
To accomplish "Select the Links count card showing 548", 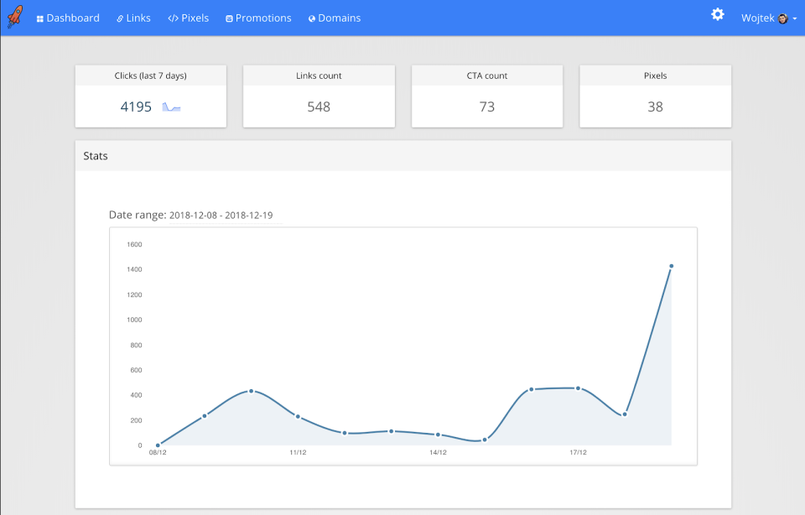I will pos(319,96).
